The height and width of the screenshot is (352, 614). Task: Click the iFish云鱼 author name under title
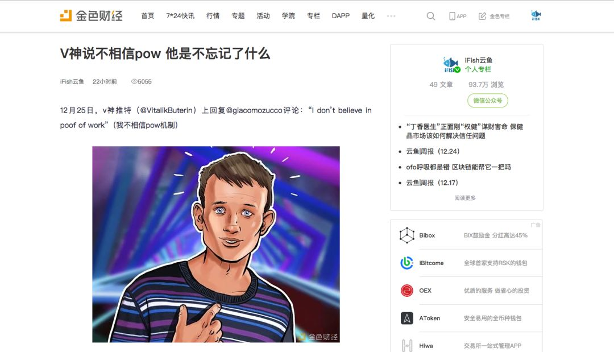[x=72, y=81]
